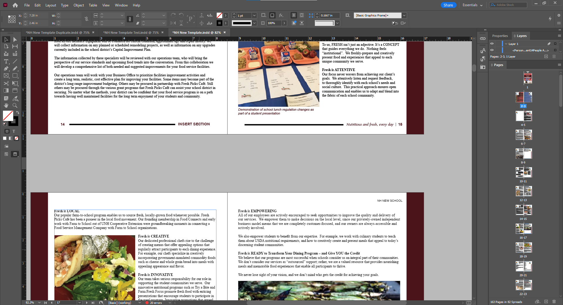Open the CC Libraries panel icon
Screen dimensions: 563x305
[483, 67]
